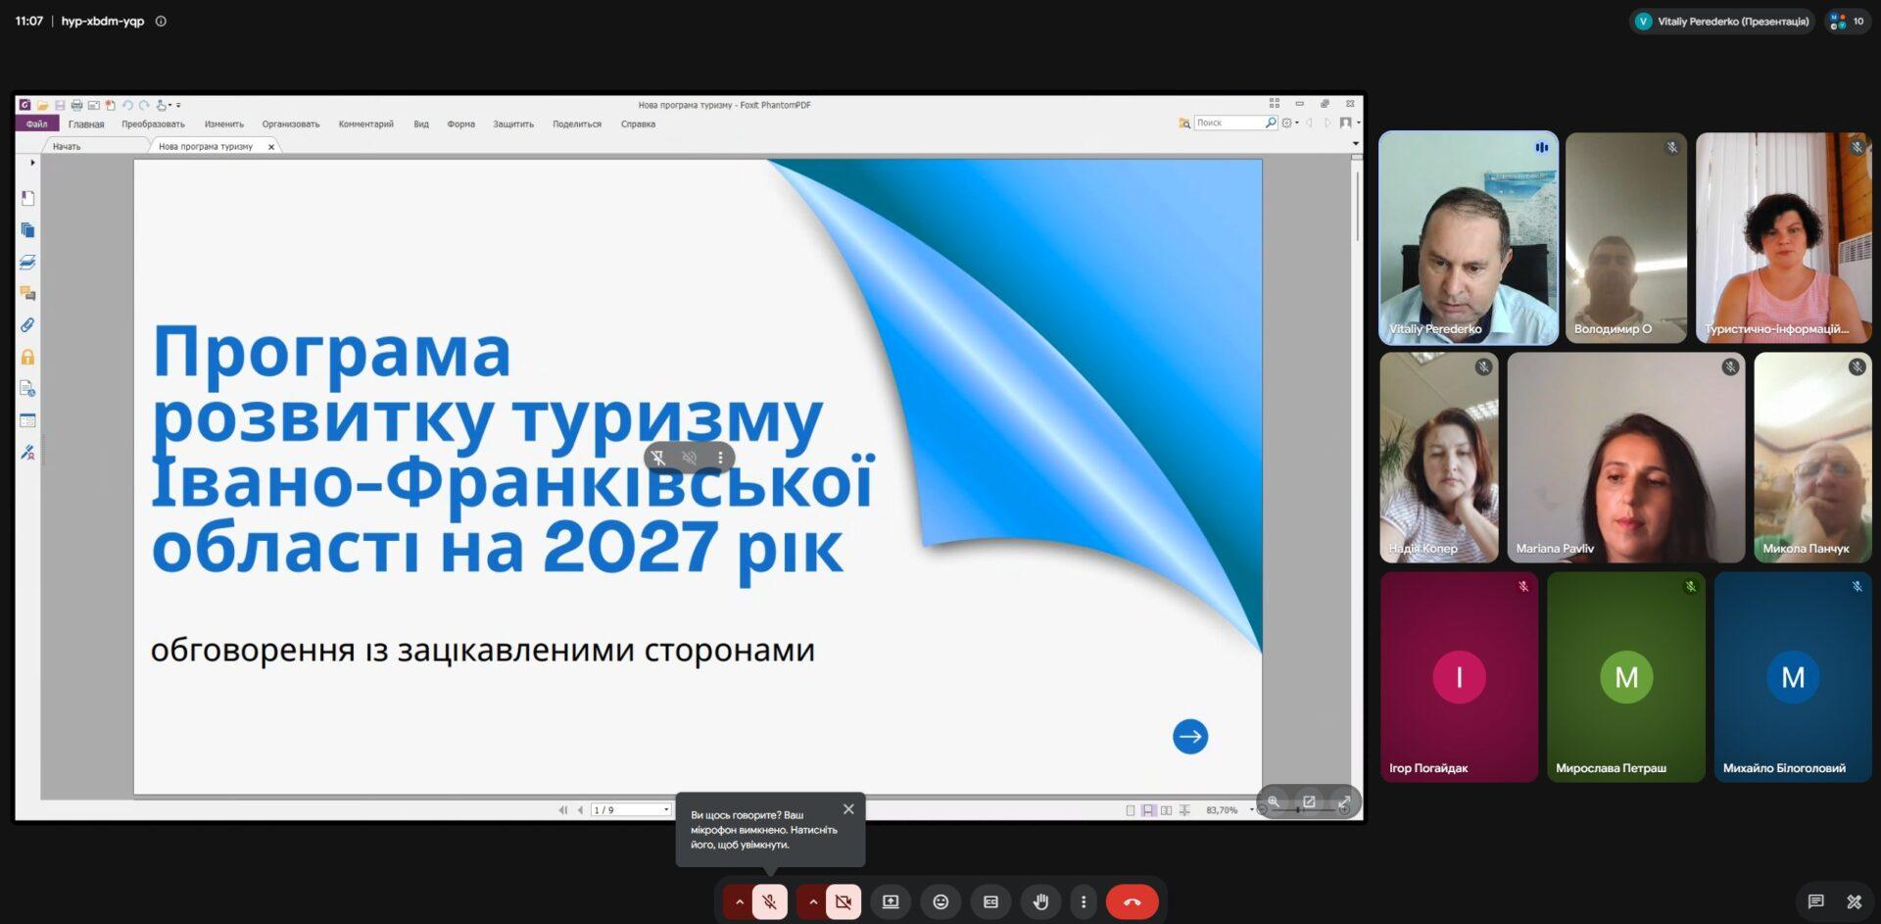Open participants list showing 10
This screenshot has height=924, width=1881.
[x=1848, y=21]
